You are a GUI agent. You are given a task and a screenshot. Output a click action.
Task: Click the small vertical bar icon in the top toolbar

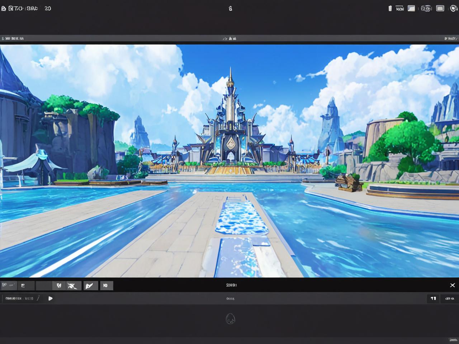[390, 8]
